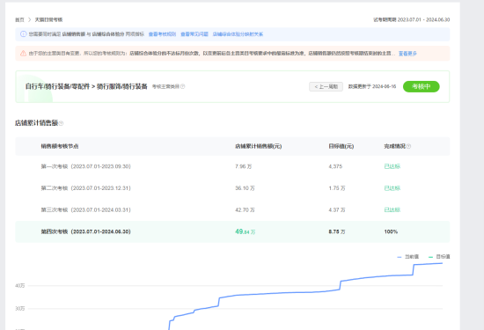
Task: Click the red warning triangle icon
Action: click(x=23, y=54)
